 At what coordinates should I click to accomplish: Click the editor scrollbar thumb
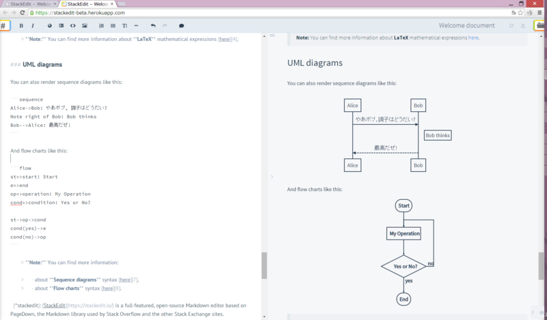pyautogui.click(x=264, y=265)
